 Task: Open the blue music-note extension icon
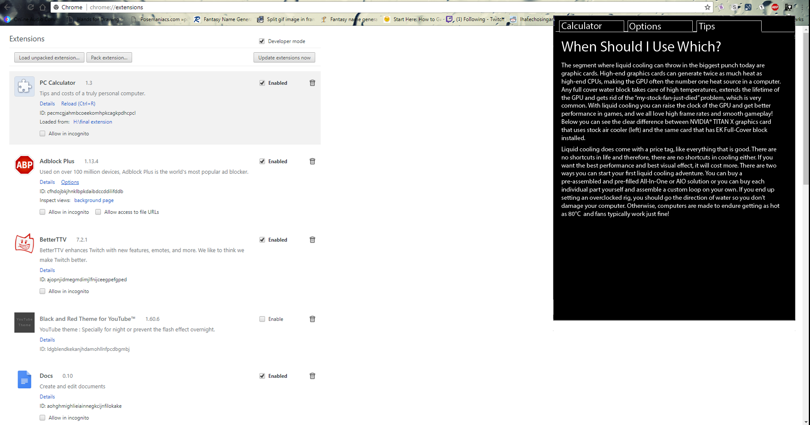(748, 7)
